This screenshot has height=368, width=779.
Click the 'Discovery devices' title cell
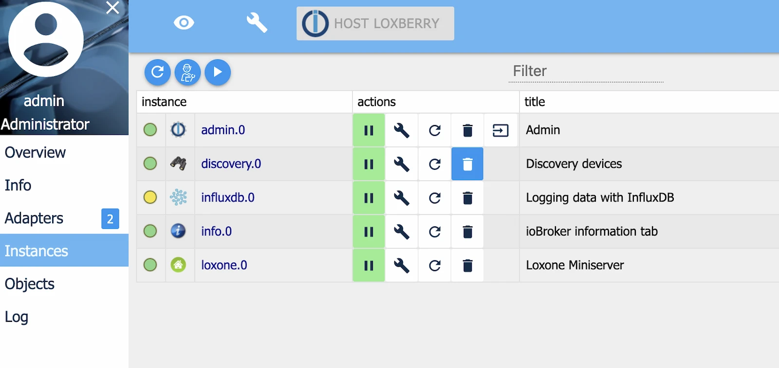pyautogui.click(x=574, y=164)
